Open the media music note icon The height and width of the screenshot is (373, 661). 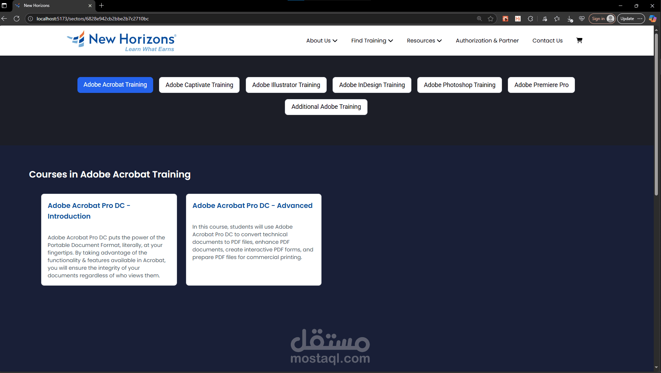coord(545,19)
